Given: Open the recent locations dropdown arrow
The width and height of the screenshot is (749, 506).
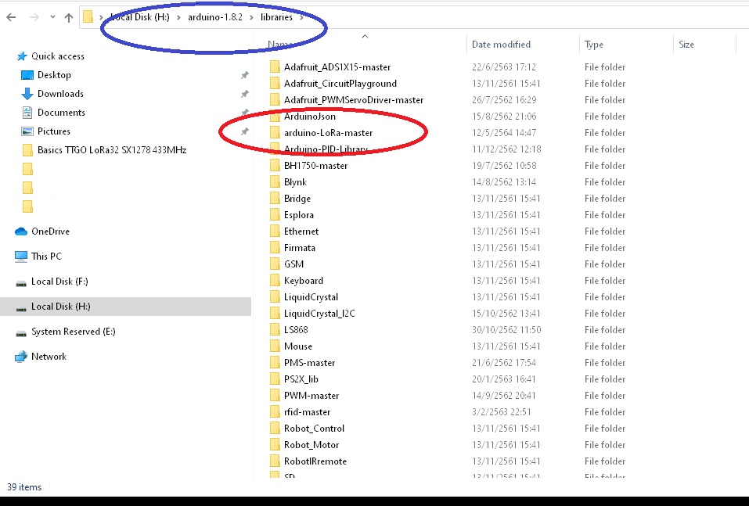Looking at the screenshot, I should (x=52, y=18).
